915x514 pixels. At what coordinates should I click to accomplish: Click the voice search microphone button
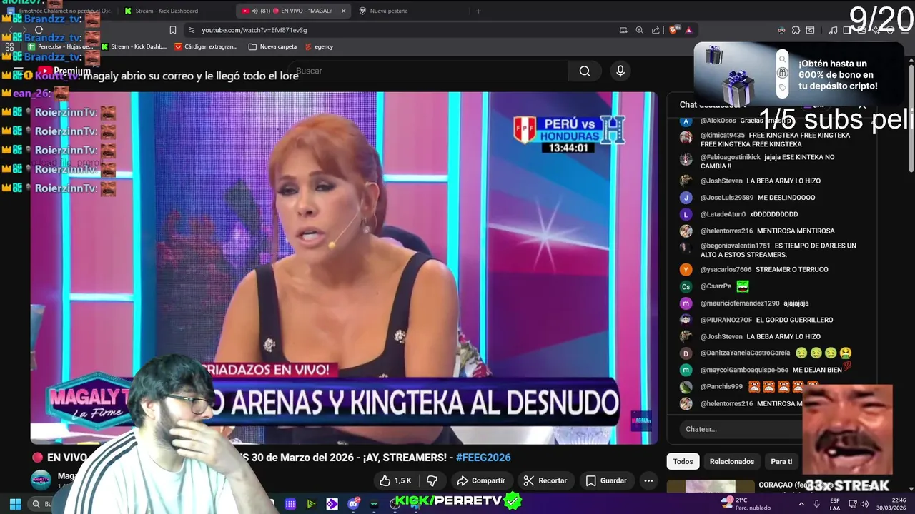click(x=620, y=71)
